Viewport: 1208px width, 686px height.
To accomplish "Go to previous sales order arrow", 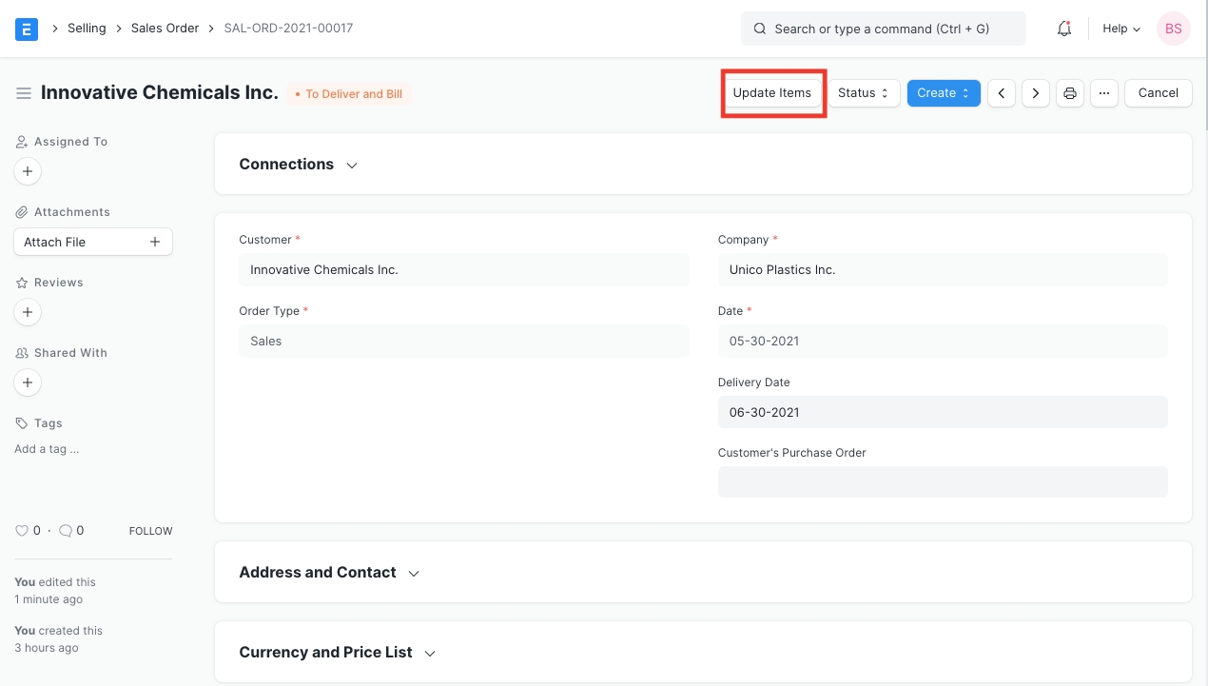I will coord(1002,93).
